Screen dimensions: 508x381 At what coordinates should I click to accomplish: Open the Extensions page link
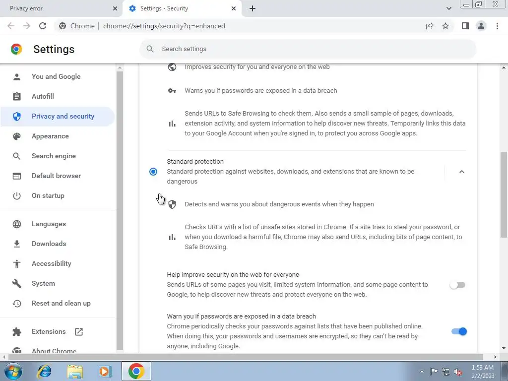coord(57,331)
